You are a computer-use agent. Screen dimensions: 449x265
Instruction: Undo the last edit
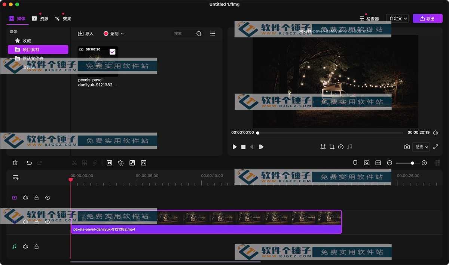point(29,163)
